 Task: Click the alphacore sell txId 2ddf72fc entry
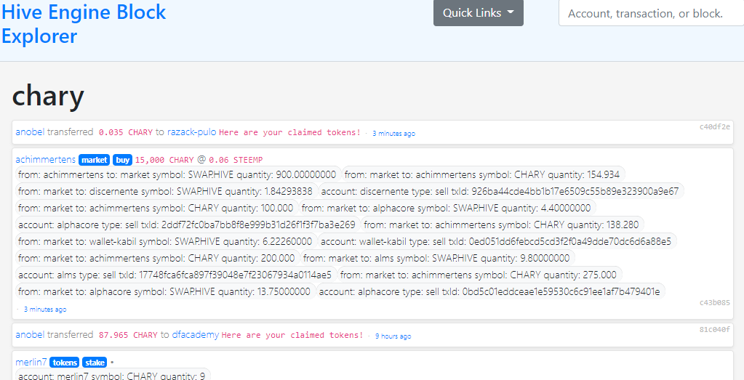[x=188, y=225]
